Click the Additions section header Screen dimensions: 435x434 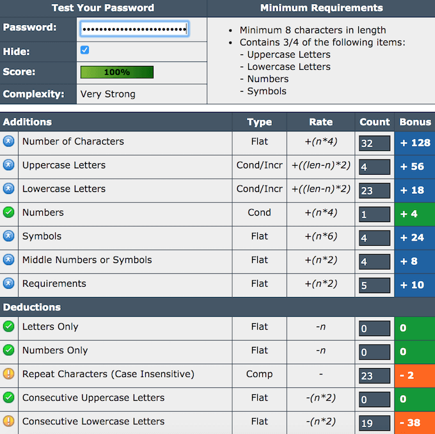28,122
